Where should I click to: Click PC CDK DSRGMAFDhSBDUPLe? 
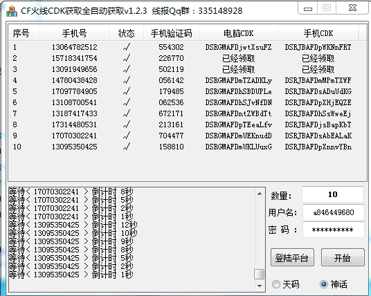(x=239, y=91)
